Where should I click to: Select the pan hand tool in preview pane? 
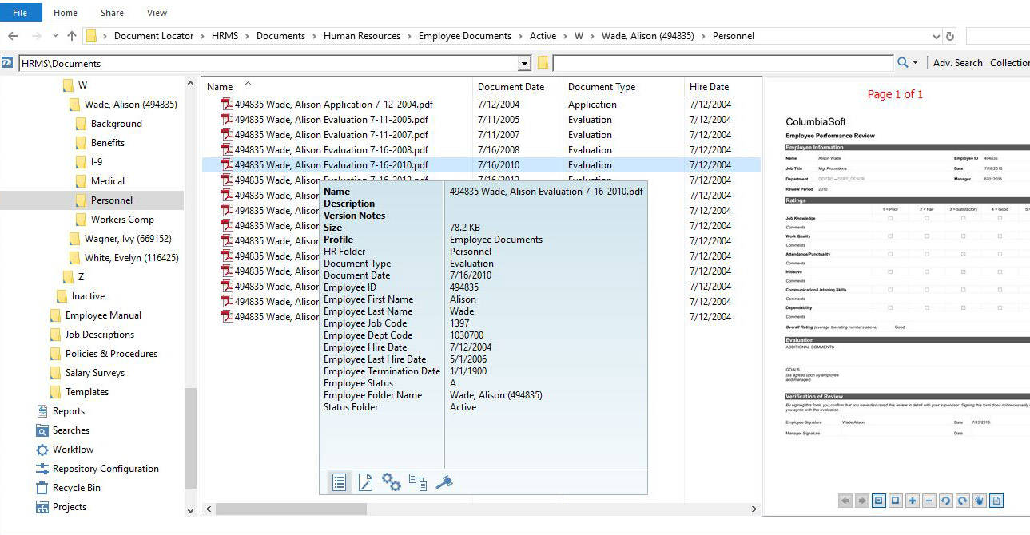[979, 501]
